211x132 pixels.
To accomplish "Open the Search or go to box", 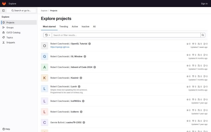I will click(x=21, y=11).
